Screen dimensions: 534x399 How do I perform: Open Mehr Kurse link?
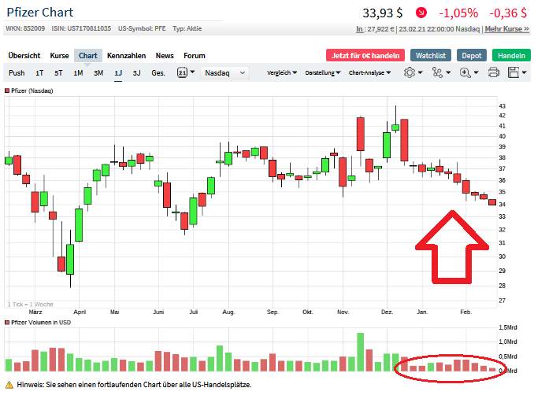[x=506, y=29]
